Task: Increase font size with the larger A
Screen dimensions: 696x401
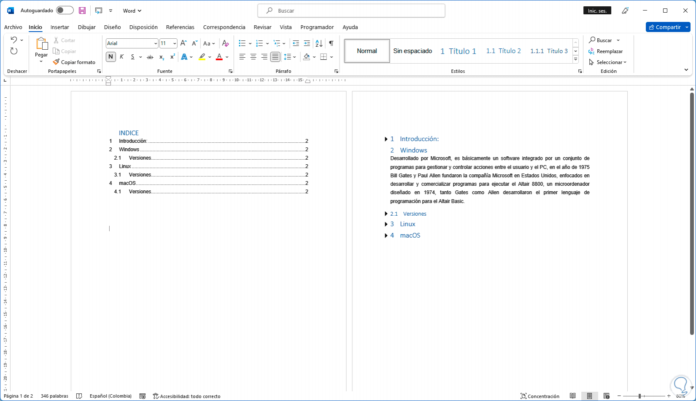Action: coord(183,43)
